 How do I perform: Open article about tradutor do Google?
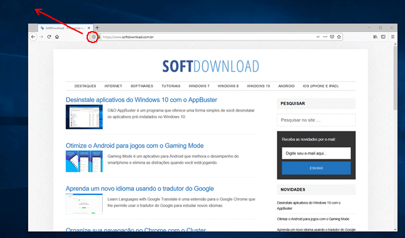click(140, 189)
